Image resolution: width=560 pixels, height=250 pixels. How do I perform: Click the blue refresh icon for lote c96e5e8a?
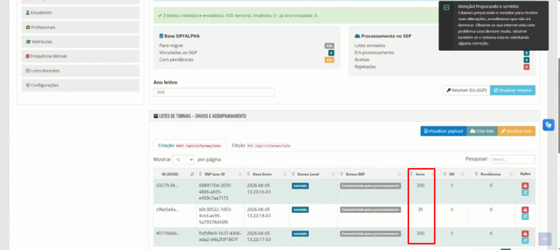click(x=525, y=217)
